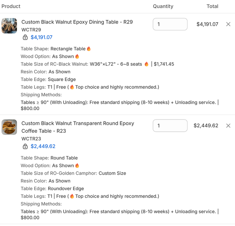Focus the quantity field for Dining Table R29
Screen dimensions: 235x226
click(x=170, y=24)
